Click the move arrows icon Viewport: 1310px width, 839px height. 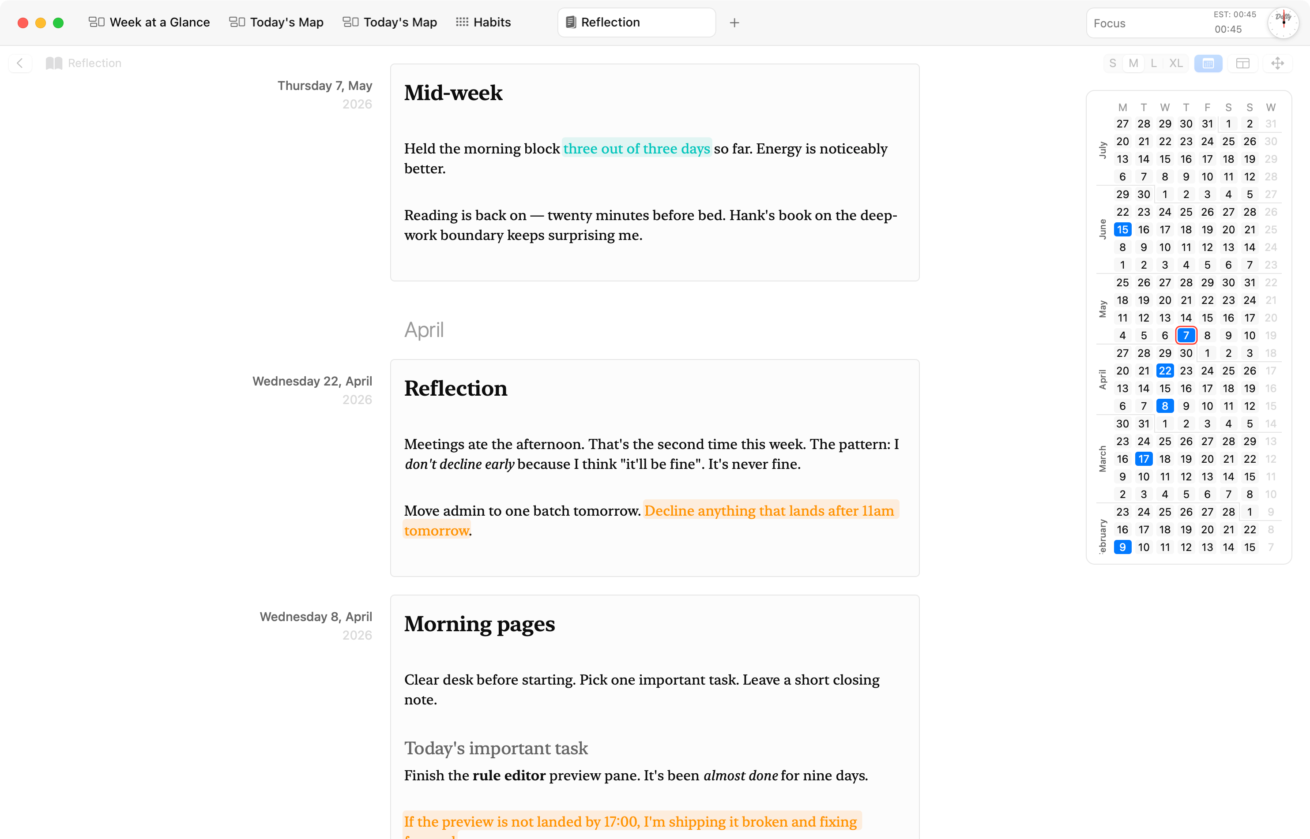1277,63
